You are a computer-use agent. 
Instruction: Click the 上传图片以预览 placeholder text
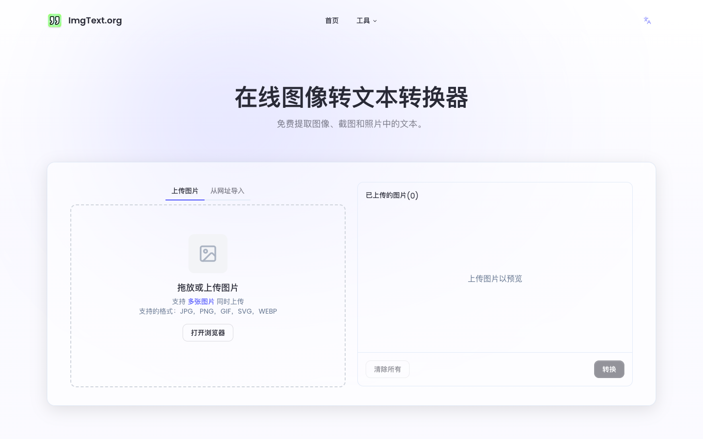(495, 279)
